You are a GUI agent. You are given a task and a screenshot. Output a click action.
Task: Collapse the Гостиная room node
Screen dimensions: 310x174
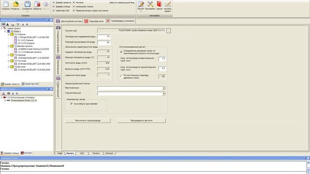(x=9, y=61)
